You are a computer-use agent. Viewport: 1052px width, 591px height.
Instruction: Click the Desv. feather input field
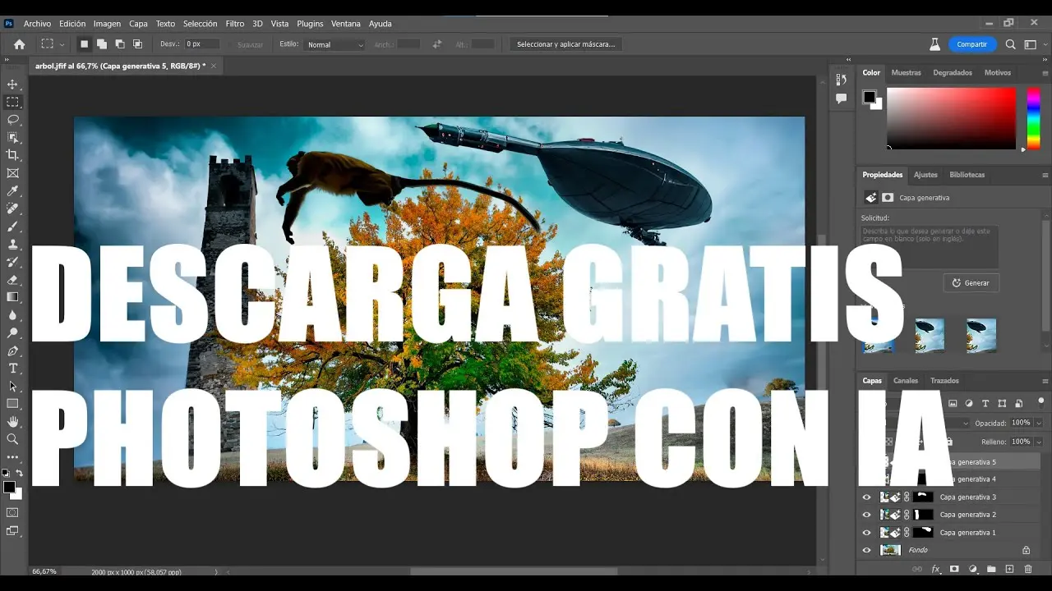coord(202,44)
